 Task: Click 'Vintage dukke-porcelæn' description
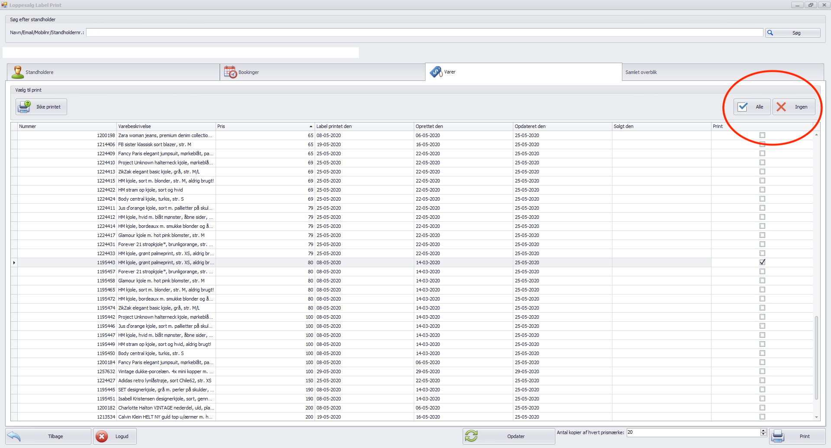pyautogui.click(x=166, y=371)
